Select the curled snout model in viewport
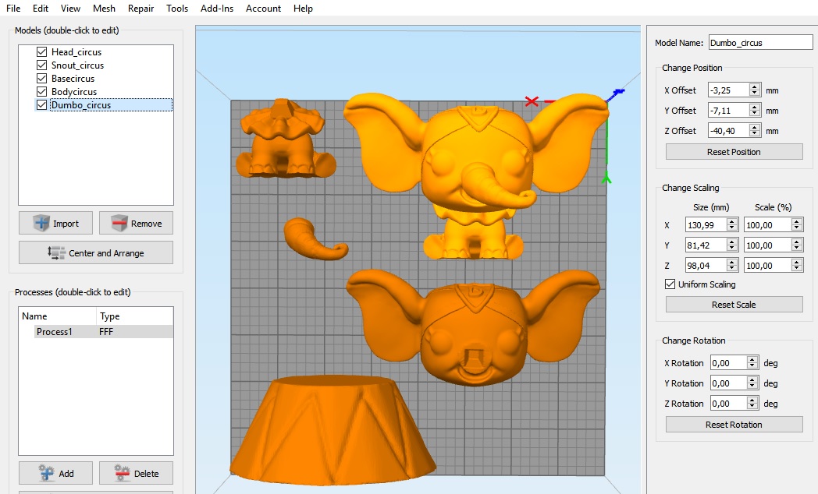Viewport: 818px width, 494px height. pyautogui.click(x=315, y=239)
